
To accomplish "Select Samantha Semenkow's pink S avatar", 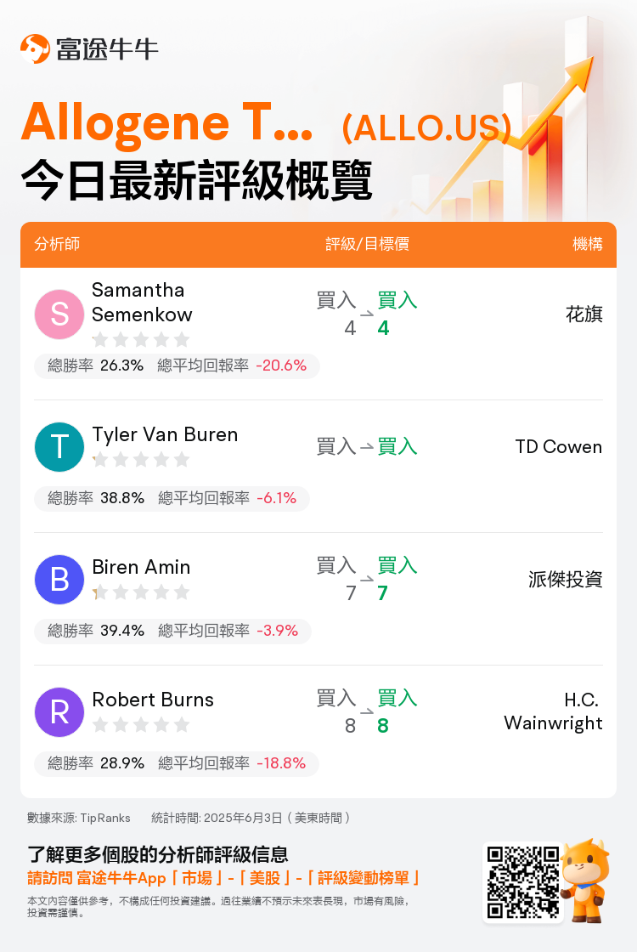I will click(x=59, y=314).
